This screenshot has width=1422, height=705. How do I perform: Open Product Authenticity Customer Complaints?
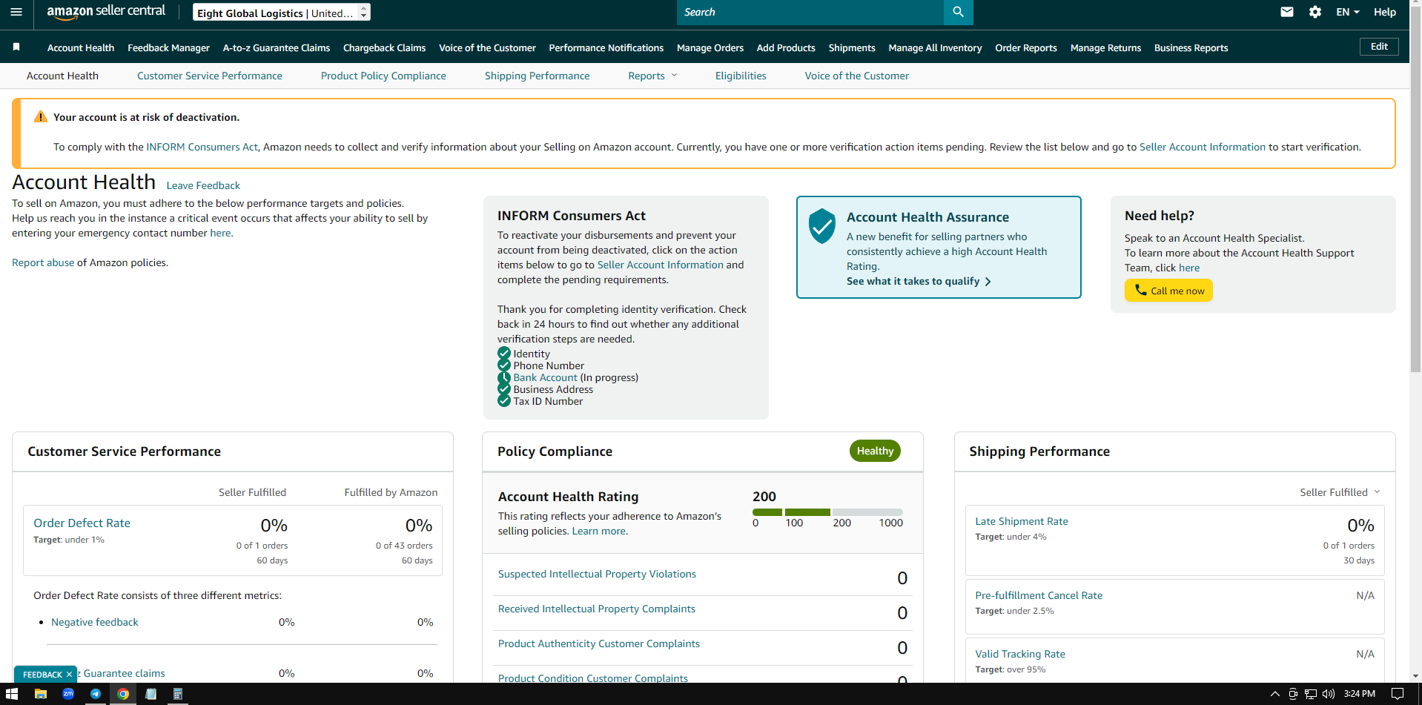coord(599,643)
